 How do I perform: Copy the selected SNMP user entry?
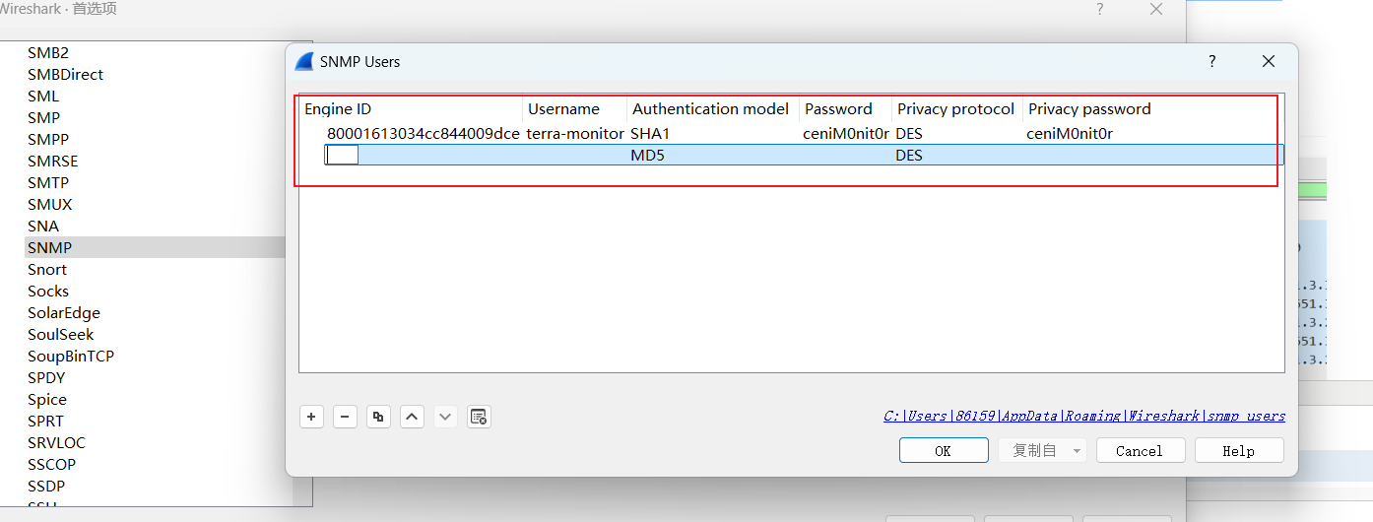pos(378,417)
